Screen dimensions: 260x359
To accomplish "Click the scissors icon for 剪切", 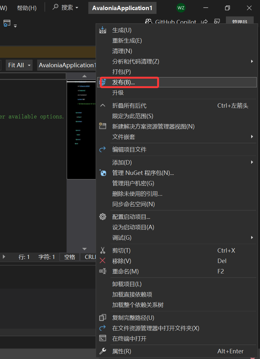I will tap(103, 250).
